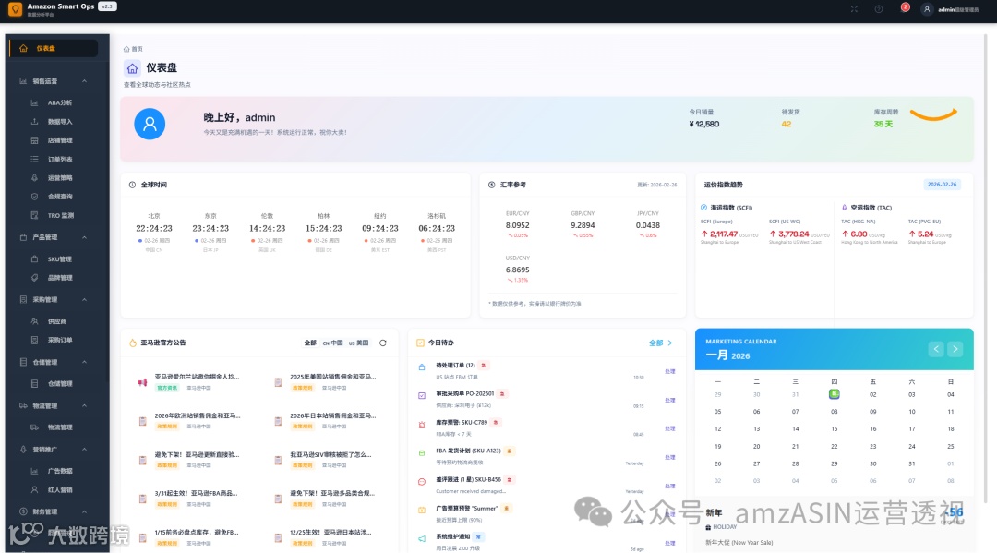Open announcement 3/31起生效 亚马逊FBA商品
The width and height of the screenshot is (997, 553).
pos(196,493)
